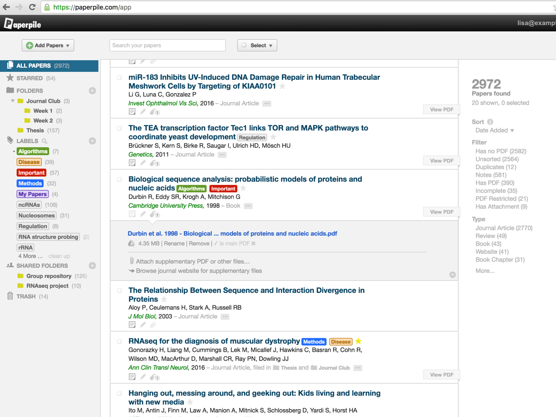The height and width of the screenshot is (417, 556).
Task: Click attachment paperclip on Durbin book entry
Action: click(153, 214)
